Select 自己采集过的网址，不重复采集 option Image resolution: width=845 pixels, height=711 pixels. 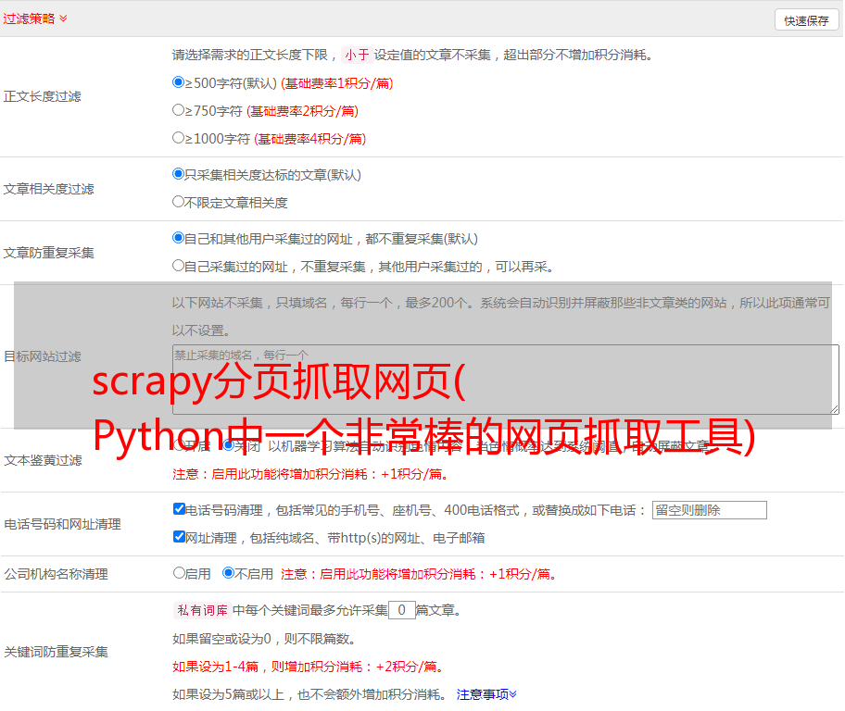179,266
